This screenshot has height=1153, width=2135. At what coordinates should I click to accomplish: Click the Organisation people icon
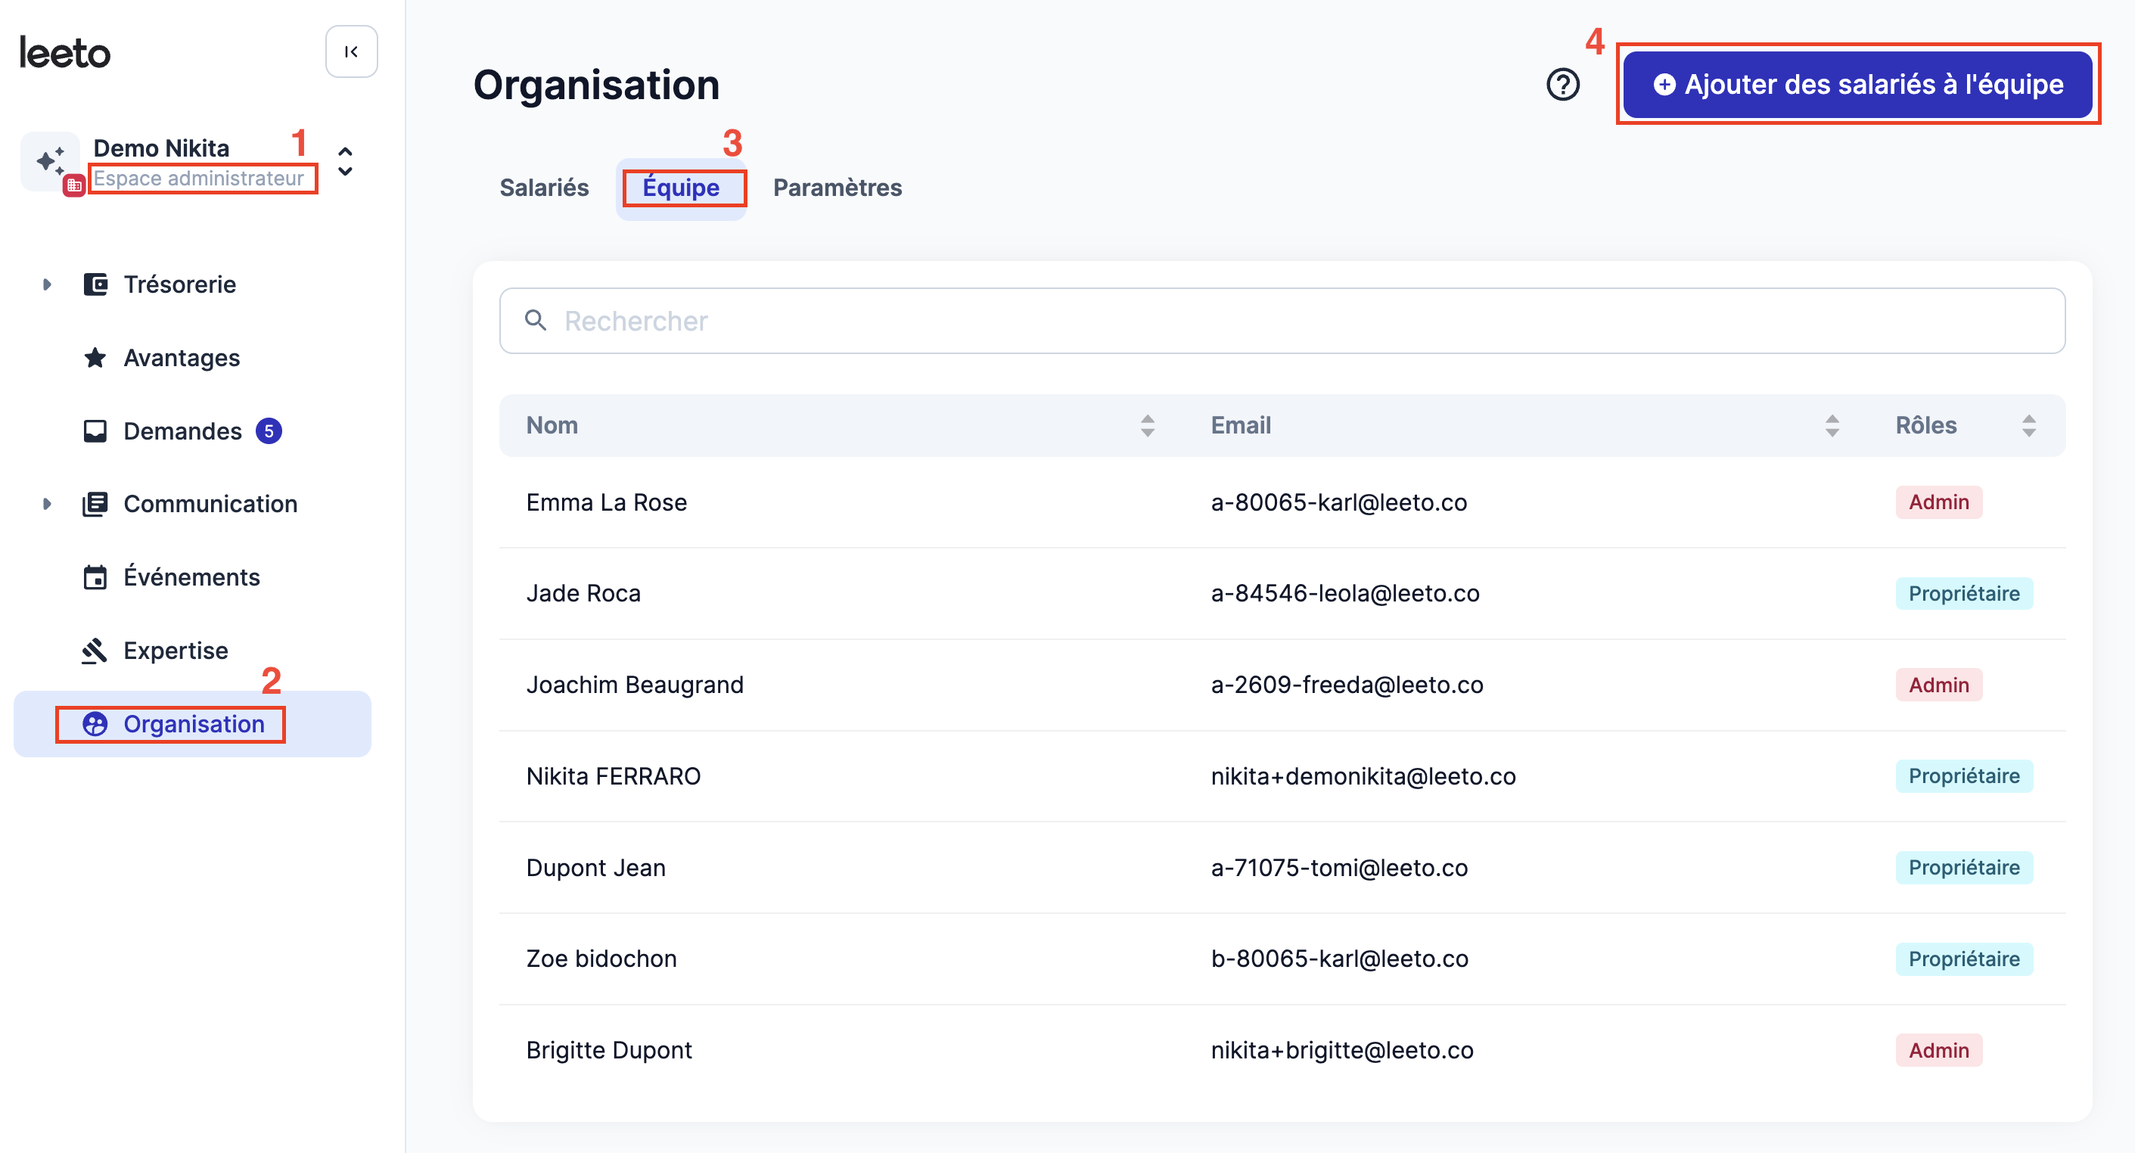[95, 725]
